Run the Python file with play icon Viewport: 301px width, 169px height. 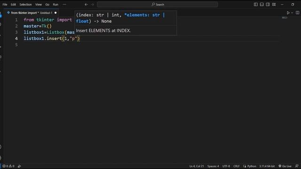click(x=288, y=13)
